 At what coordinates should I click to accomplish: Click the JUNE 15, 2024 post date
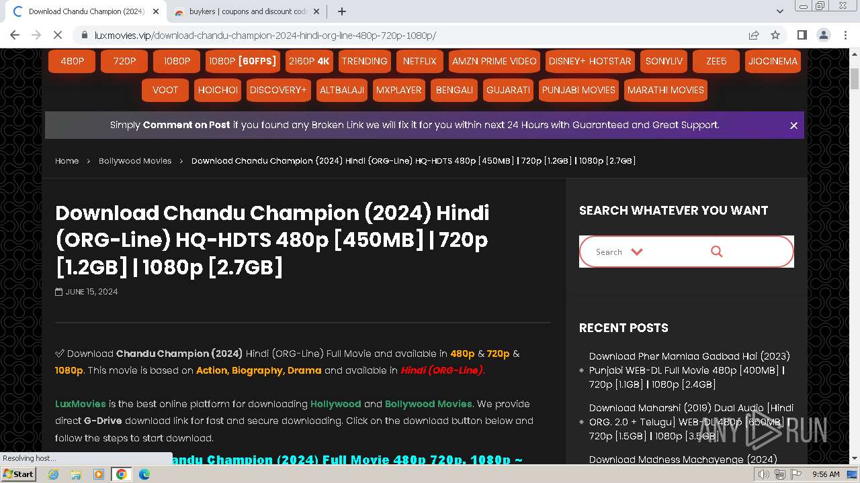coord(91,292)
